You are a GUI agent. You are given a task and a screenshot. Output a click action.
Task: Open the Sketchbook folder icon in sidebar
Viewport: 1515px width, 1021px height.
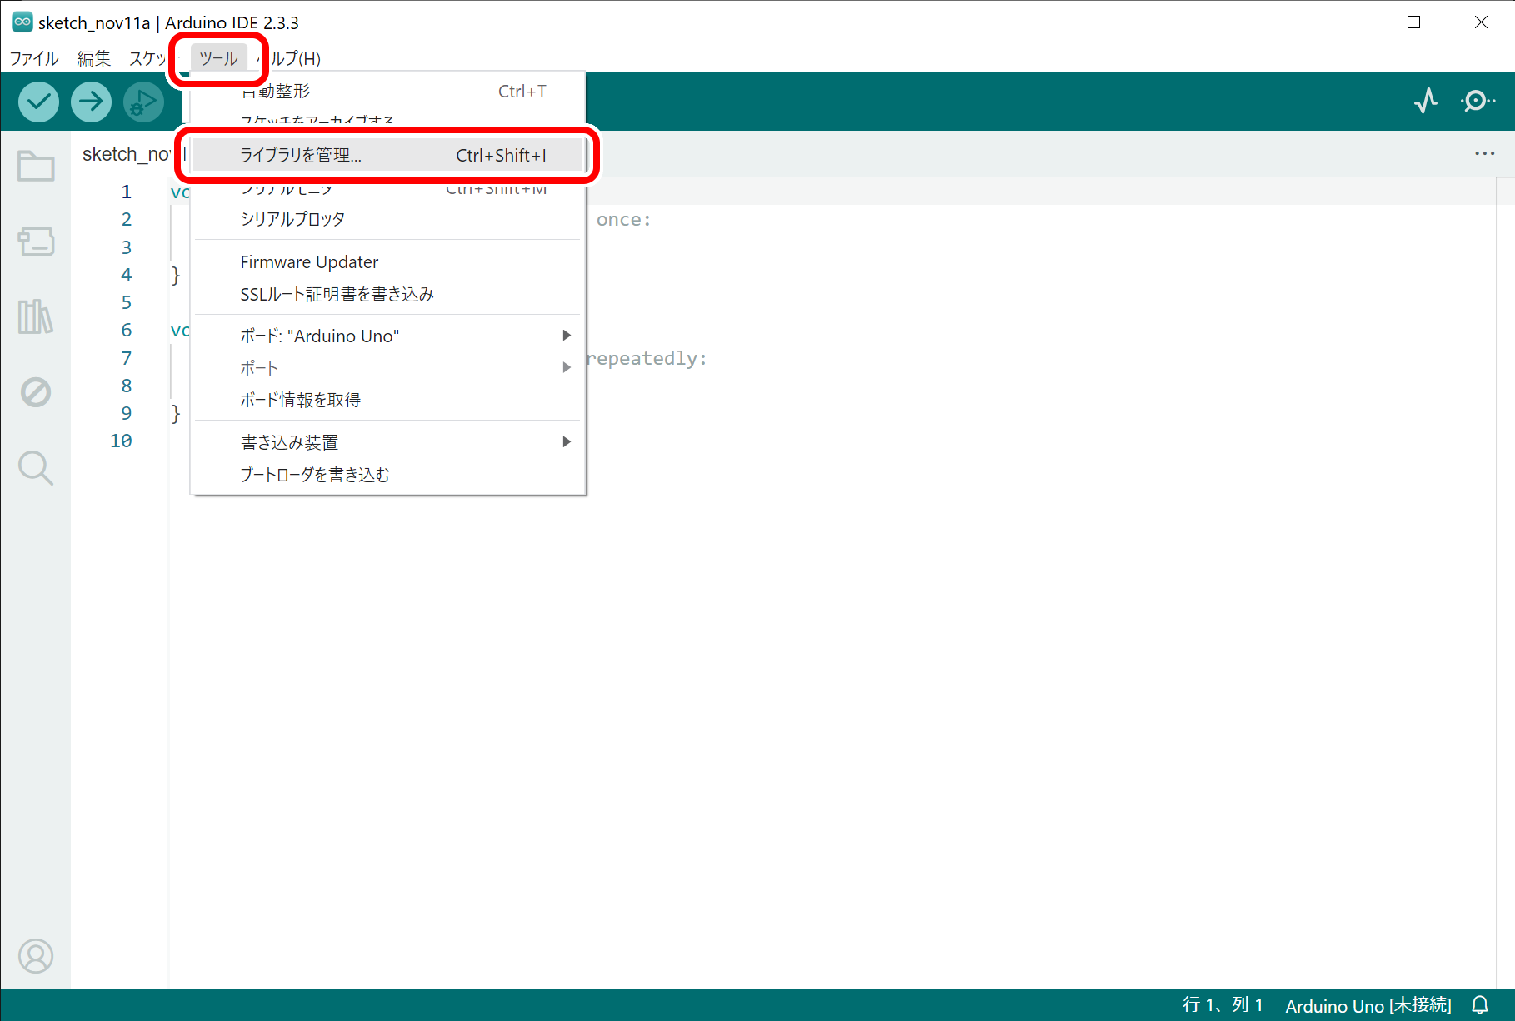tap(36, 166)
